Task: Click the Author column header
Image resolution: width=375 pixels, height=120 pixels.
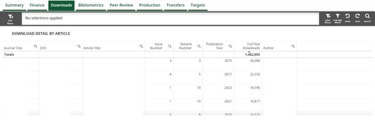Action: (x=268, y=48)
